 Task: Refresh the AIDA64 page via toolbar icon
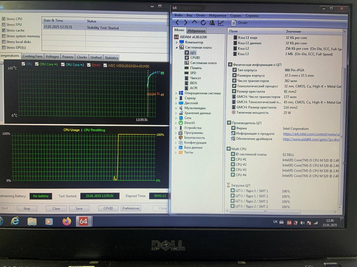[x=203, y=23]
